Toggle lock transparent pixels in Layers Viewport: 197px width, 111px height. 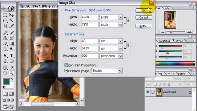coord(155,84)
